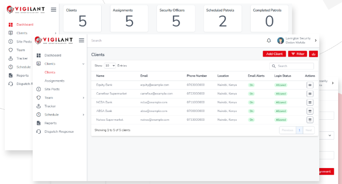Click Dashboard icon in background window sidebar
This screenshot has width=342, height=184.
[11, 25]
